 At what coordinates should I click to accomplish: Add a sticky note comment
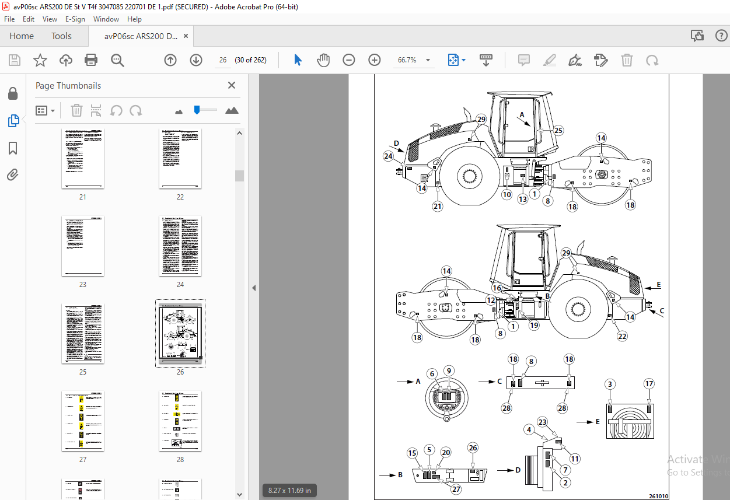[x=524, y=60]
